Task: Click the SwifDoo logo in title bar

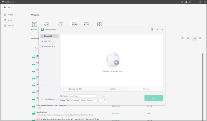Action: [3, 2]
